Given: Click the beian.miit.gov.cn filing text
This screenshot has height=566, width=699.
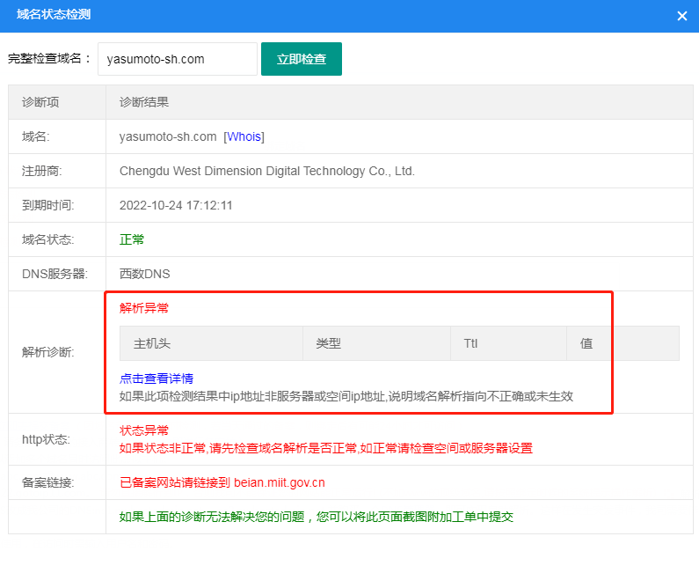Looking at the screenshot, I should tap(280, 482).
